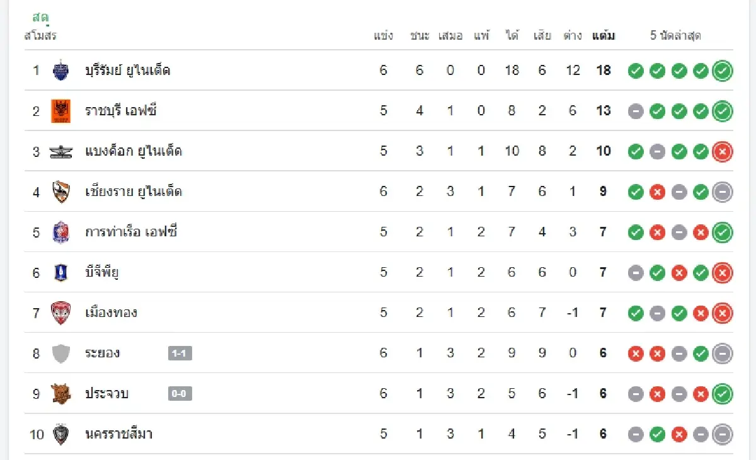Image resolution: width=756 pixels, height=460 pixels.
Task: Open the บุรีรัมย์ ยูไนเต็ด team link
Action: pos(127,70)
